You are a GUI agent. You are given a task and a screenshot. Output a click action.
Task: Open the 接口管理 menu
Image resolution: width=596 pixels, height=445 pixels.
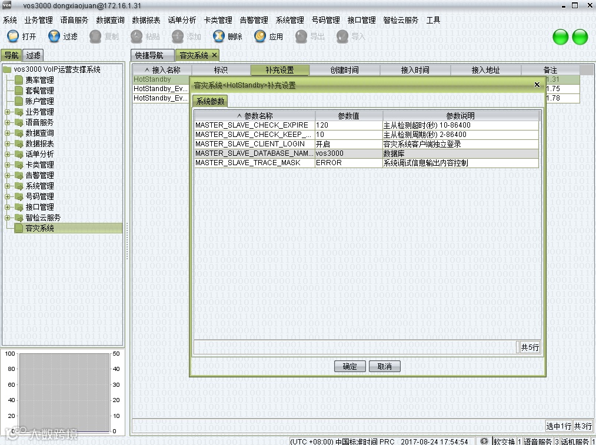tap(361, 20)
